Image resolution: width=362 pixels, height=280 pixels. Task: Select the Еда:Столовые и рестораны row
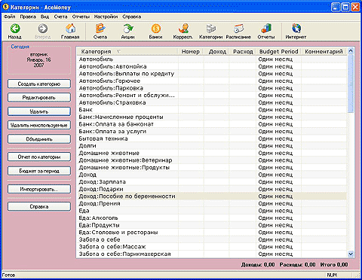point(212,233)
